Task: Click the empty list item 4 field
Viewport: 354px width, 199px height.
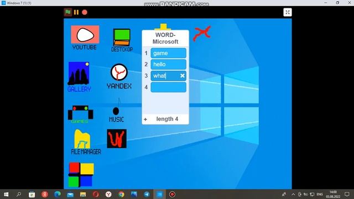Action: (168, 87)
